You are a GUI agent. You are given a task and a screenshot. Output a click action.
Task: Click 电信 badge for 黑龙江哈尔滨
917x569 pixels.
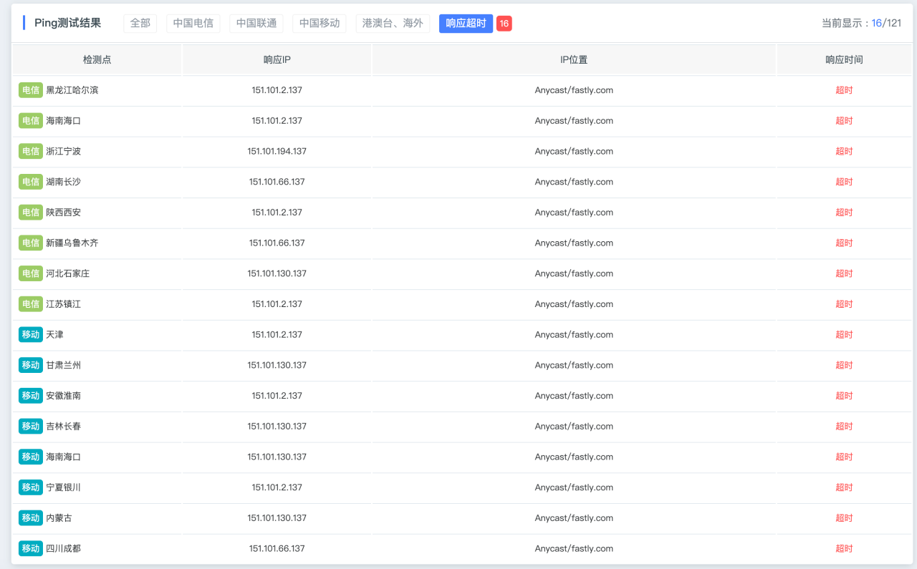point(31,90)
